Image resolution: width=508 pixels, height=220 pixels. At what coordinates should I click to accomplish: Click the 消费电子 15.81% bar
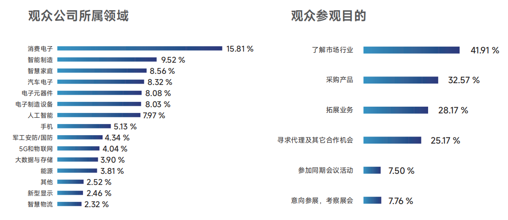pos(139,48)
